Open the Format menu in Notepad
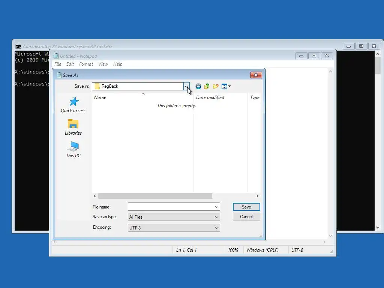This screenshot has height=288, width=384. 86,64
